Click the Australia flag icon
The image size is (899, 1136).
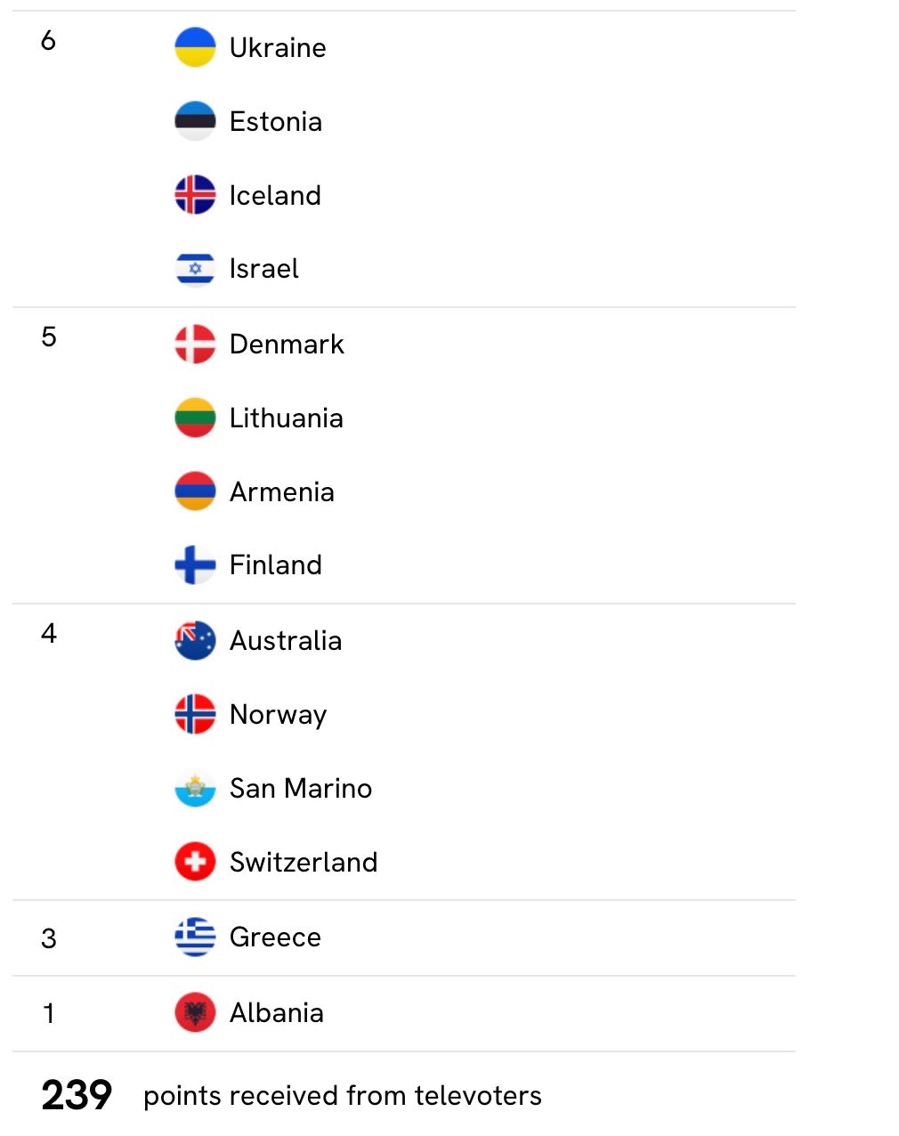pos(195,640)
